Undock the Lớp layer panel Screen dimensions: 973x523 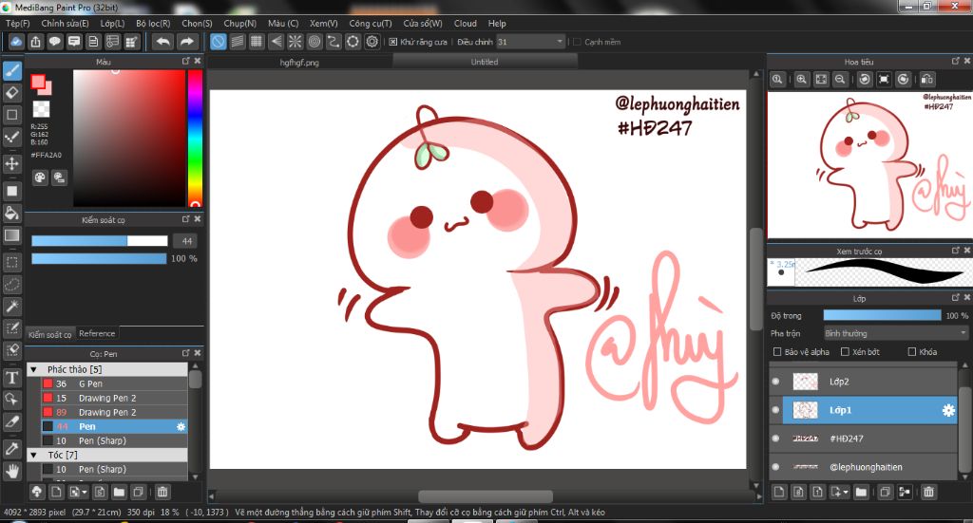(955, 298)
